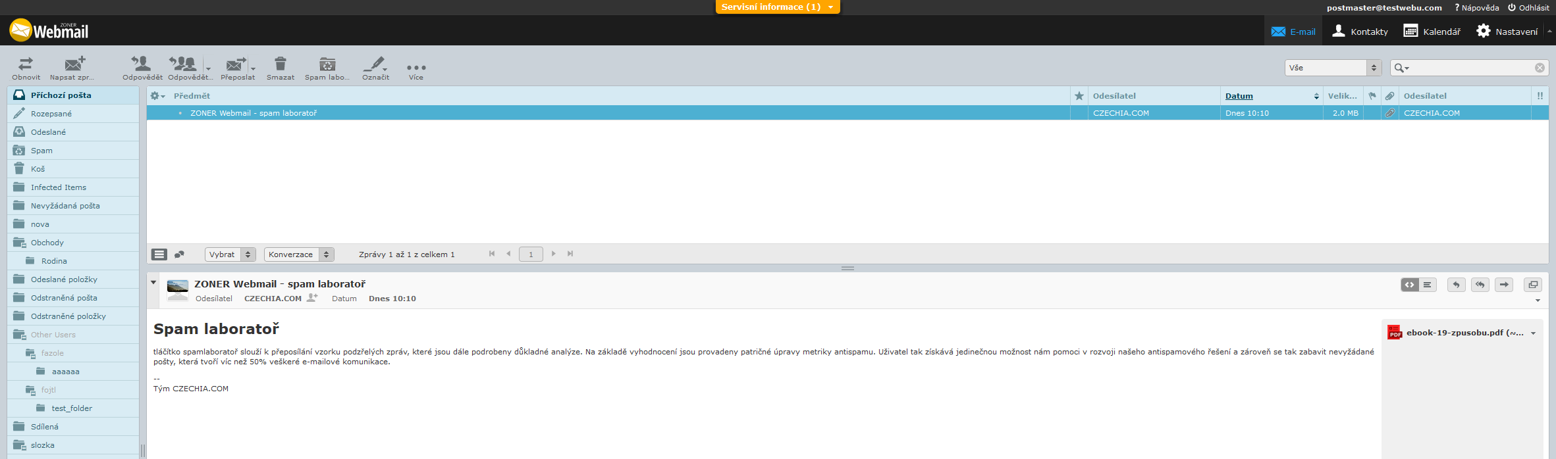Open the Konverzace dropdown
Screen dimensions: 1556x459
tap(299, 254)
